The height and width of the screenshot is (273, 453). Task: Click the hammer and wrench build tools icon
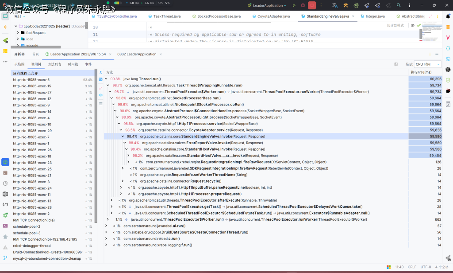coord(346,5)
